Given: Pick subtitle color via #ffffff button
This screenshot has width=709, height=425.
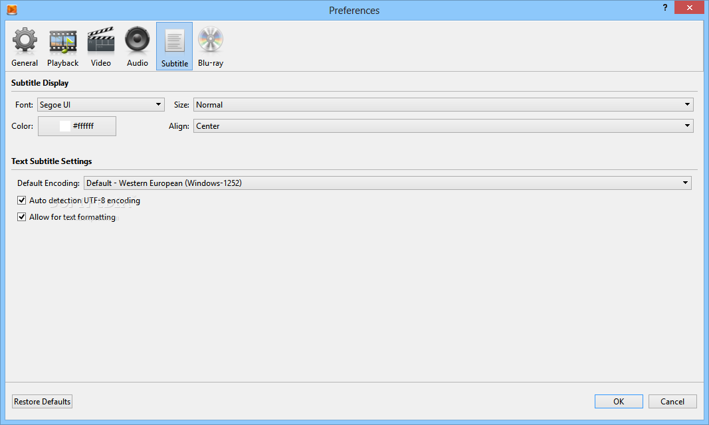Looking at the screenshot, I should [77, 126].
